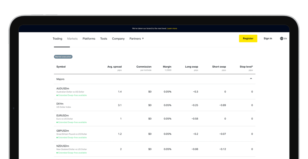Click the Stop level* column header

pos(246,67)
